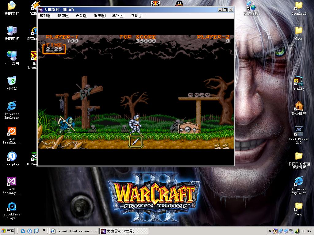
Task: Expand the 其它(M) misc menu
Action: 118,16
